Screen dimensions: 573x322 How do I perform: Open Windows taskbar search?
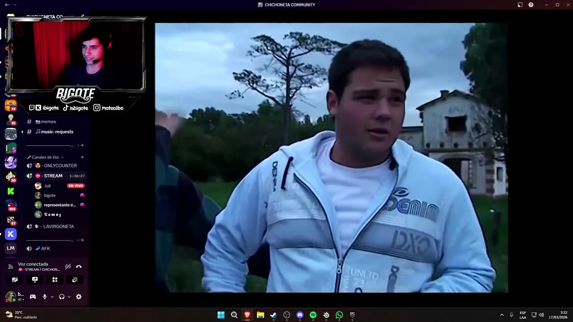(234, 315)
